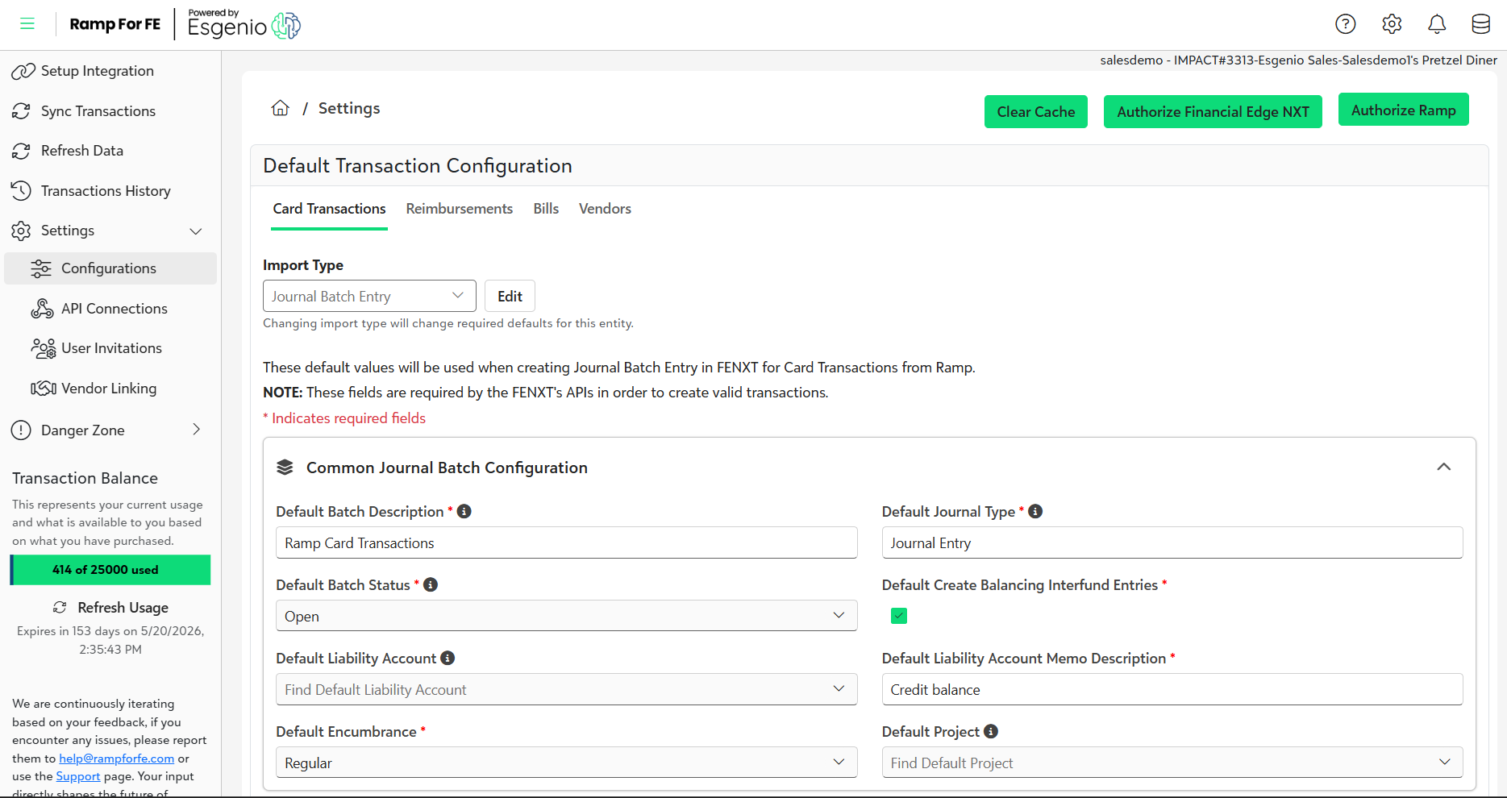Show info for Default Project
This screenshot has height=798, width=1507.
(x=991, y=731)
